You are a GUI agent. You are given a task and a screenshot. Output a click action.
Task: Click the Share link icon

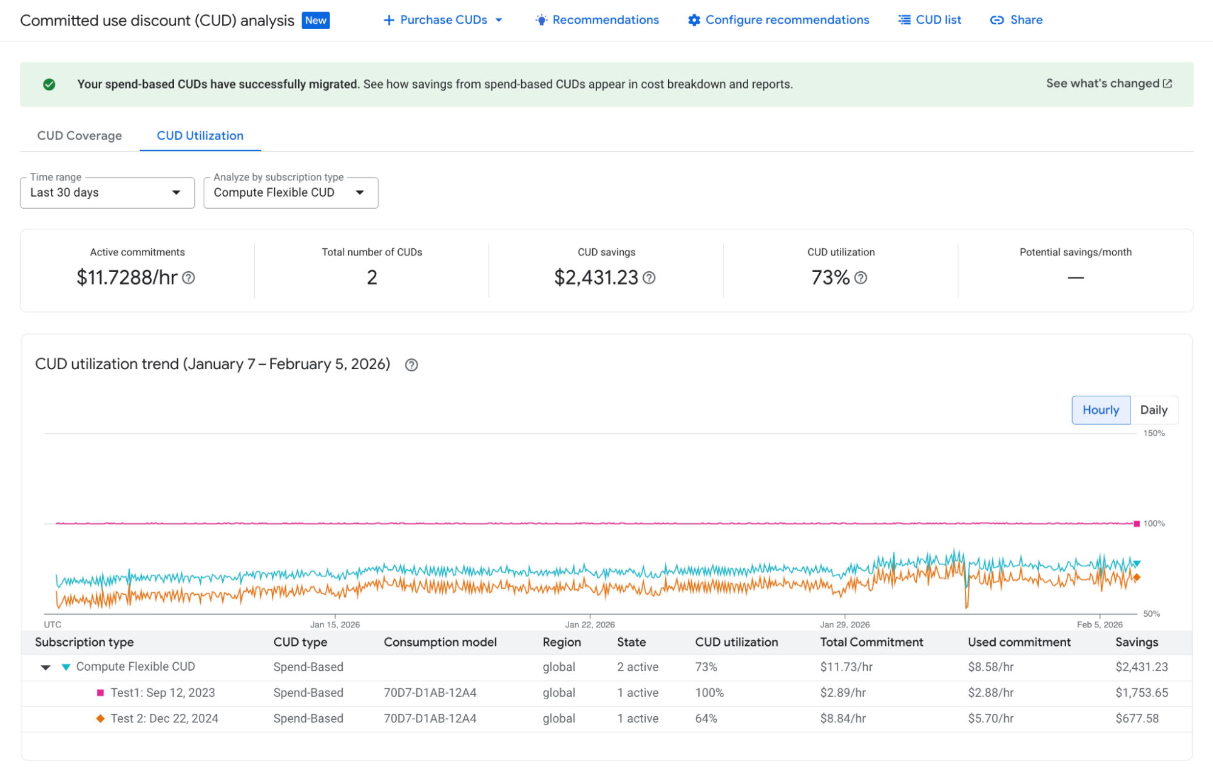click(x=997, y=20)
